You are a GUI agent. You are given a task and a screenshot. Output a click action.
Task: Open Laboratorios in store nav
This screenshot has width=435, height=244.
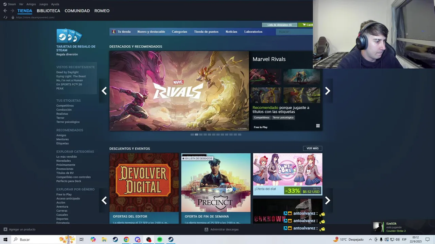click(253, 32)
